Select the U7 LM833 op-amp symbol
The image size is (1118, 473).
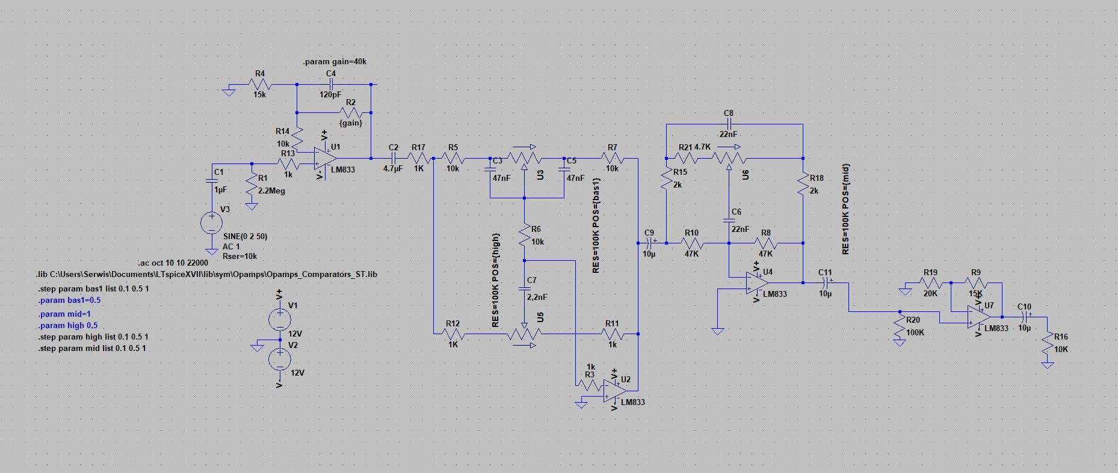[978, 317]
